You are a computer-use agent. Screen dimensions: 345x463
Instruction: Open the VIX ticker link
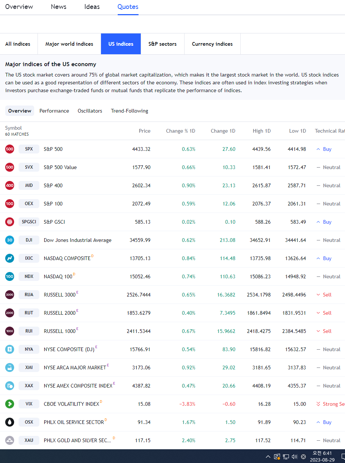coord(29,404)
